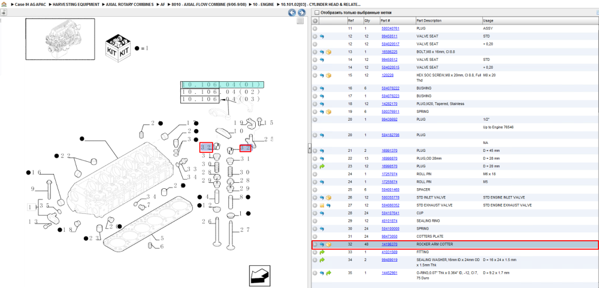Click the yellow box icon in the HEX SOC SCREW row
Screen dimensions: 599x288
328,75
